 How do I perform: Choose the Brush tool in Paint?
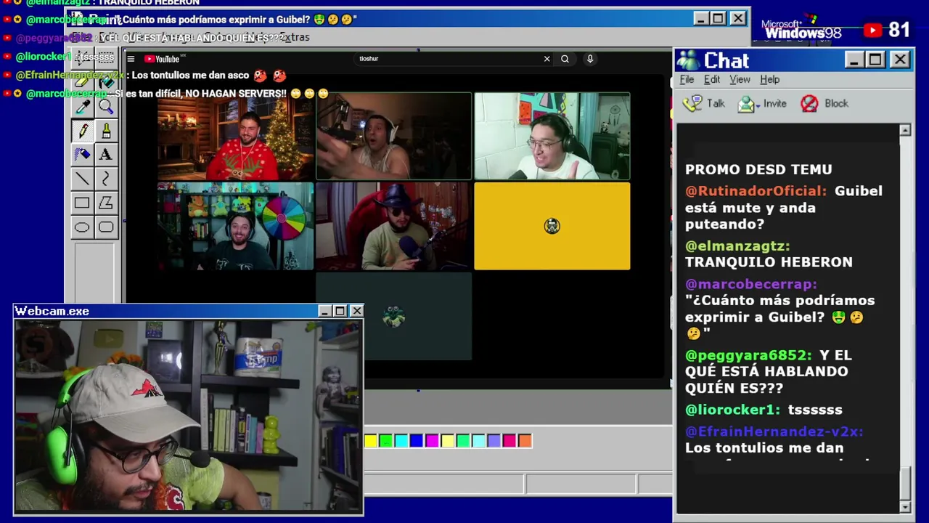click(x=106, y=131)
